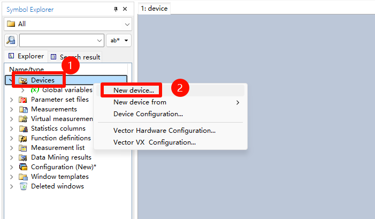375x219 pixels.
Task: Select New device... from context menu
Action: 134,90
